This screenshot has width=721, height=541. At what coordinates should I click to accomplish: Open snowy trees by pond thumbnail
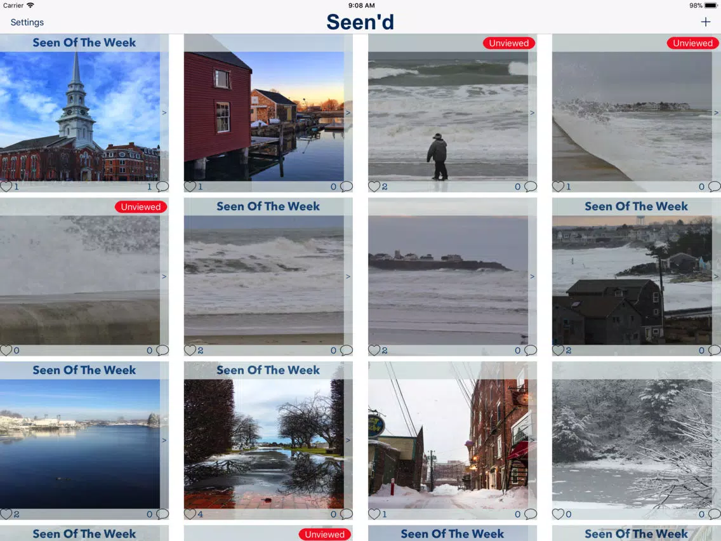(632, 443)
